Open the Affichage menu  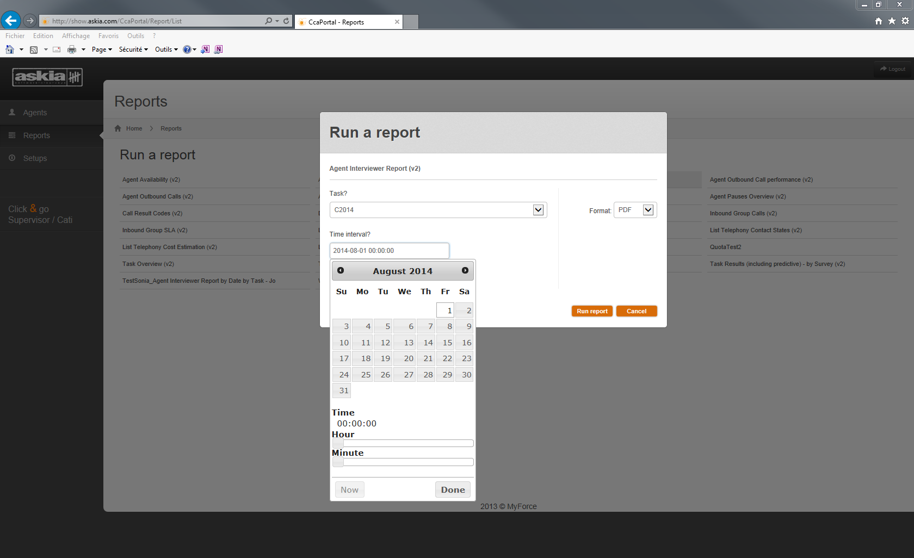(x=76, y=36)
